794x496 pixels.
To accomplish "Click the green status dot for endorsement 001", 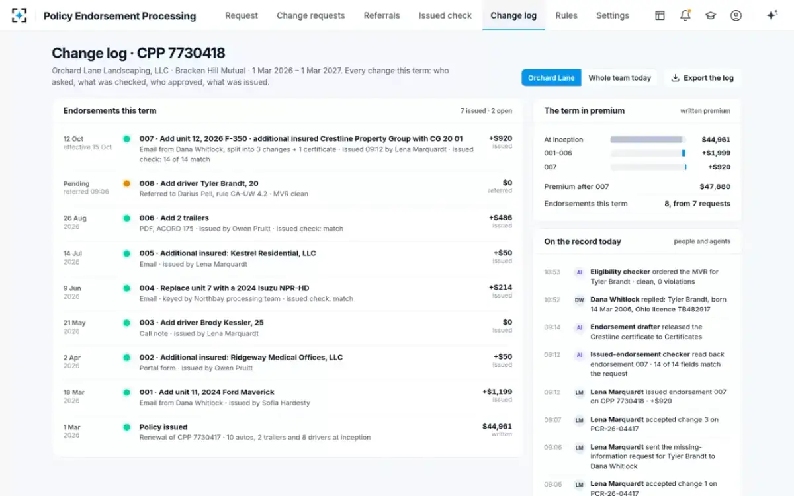I will tap(126, 392).
